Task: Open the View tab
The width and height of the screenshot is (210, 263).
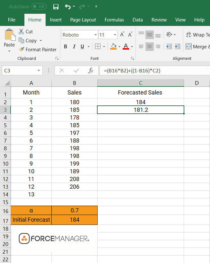Action: [x=180, y=20]
